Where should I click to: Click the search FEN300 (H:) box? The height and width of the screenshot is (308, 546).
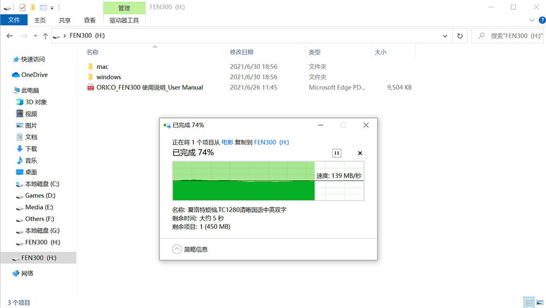coord(508,35)
